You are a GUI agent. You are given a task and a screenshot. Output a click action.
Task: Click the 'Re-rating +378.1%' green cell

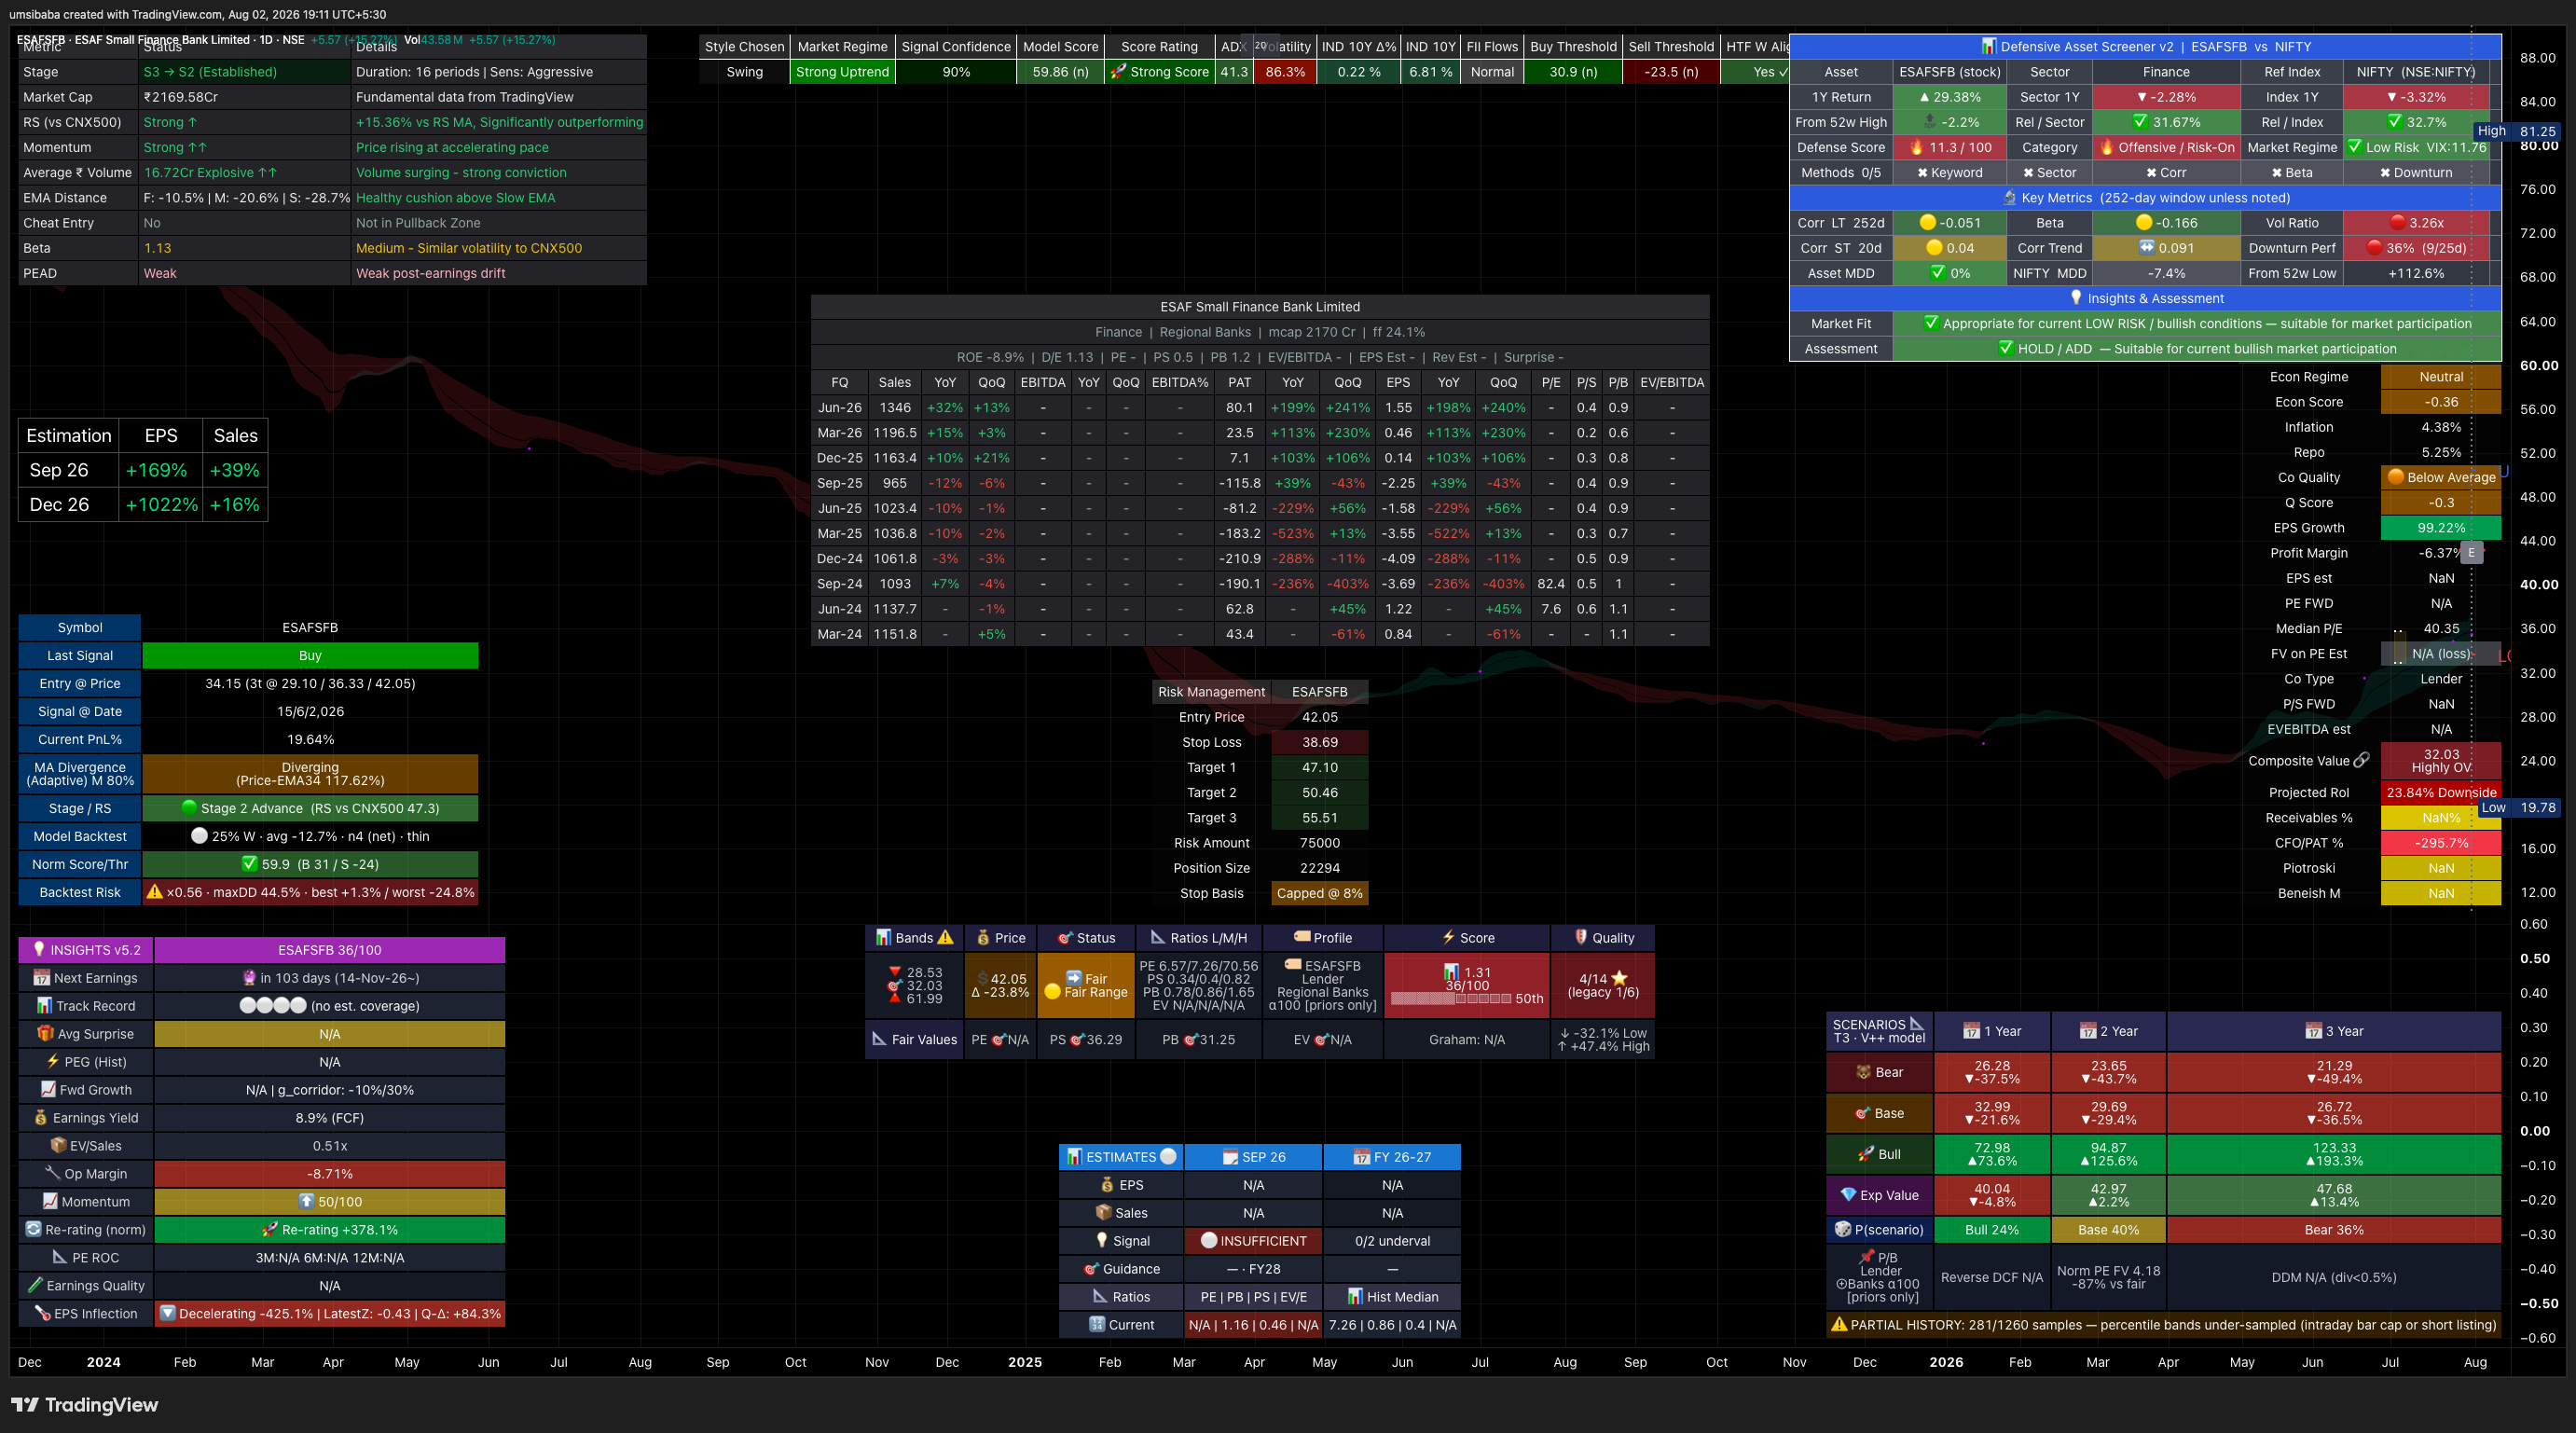point(329,1230)
